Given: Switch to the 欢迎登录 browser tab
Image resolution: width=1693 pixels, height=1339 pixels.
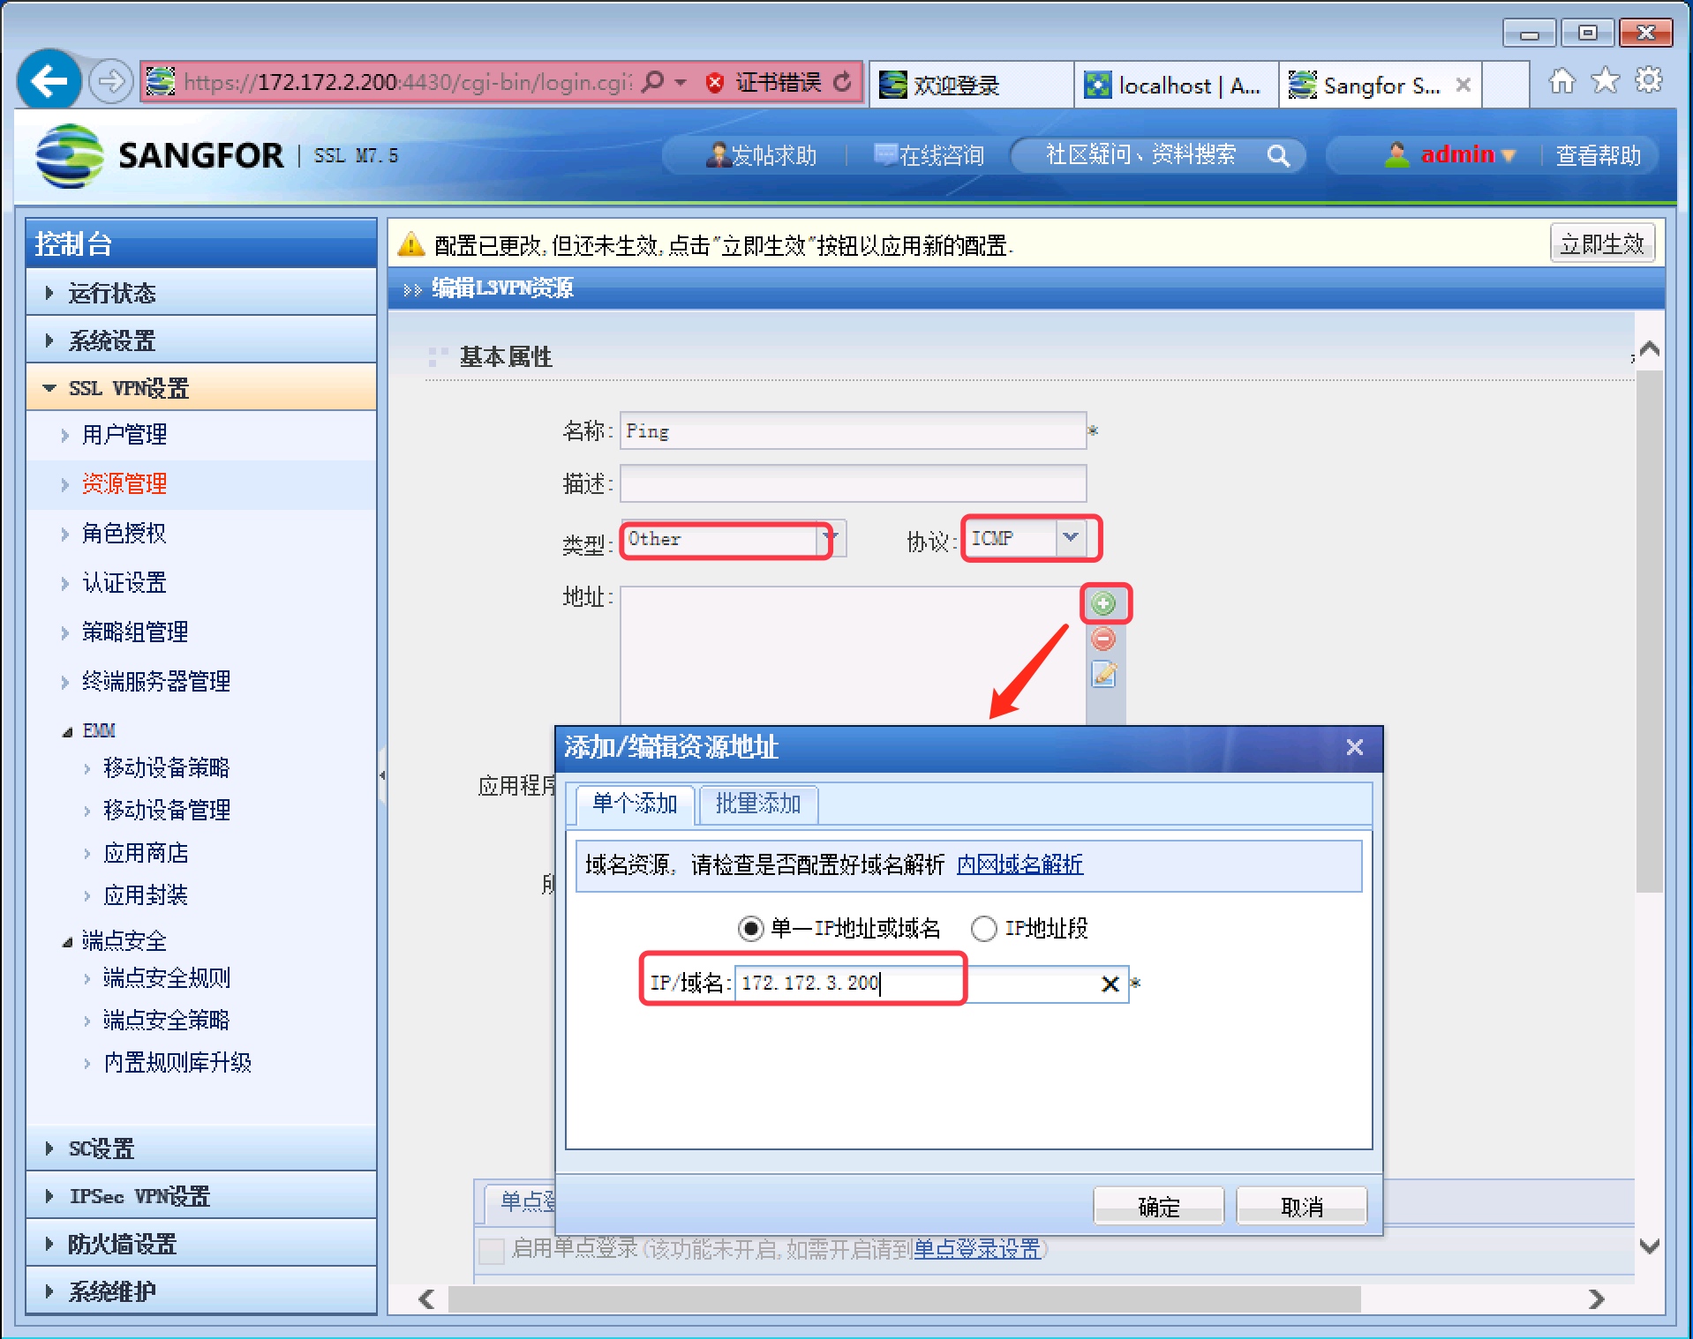Looking at the screenshot, I should click(x=971, y=85).
